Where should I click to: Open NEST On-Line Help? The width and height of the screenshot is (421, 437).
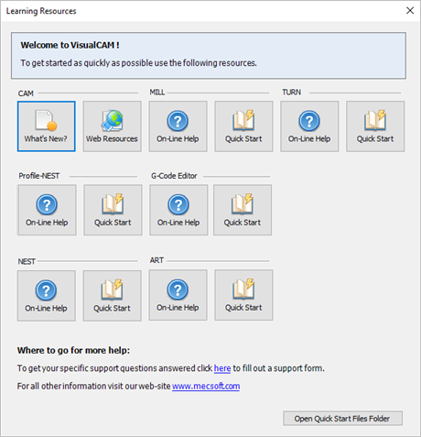[x=47, y=296]
